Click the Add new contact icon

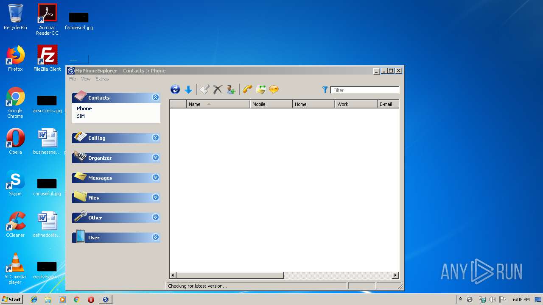[231, 89]
